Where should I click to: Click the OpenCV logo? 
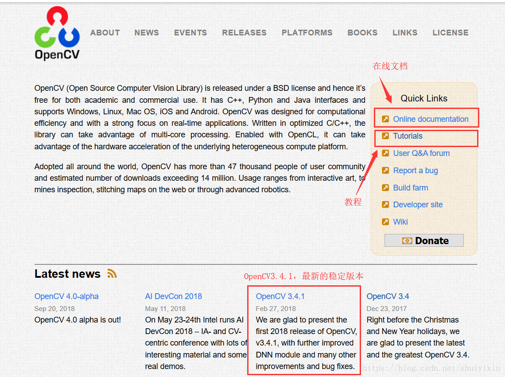click(x=57, y=34)
